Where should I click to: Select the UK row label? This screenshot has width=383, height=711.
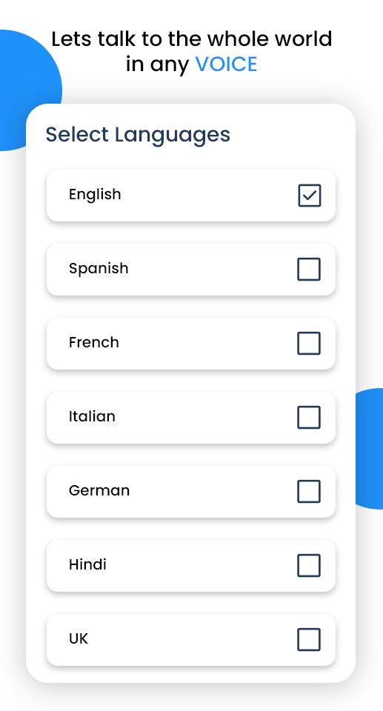(x=78, y=638)
